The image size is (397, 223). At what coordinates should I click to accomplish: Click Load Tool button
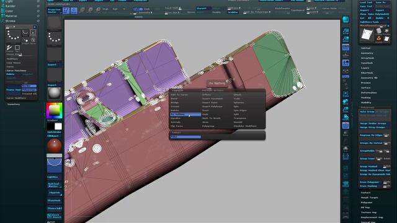coord(366,2)
